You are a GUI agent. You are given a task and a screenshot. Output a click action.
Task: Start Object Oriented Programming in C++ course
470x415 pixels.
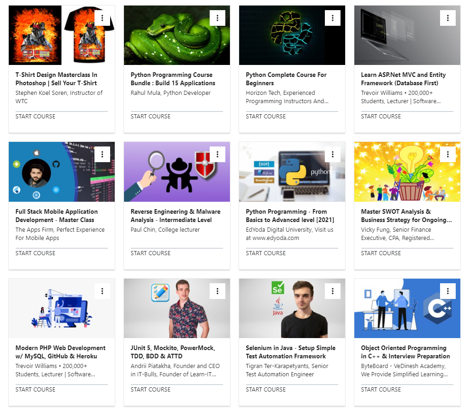point(381,390)
